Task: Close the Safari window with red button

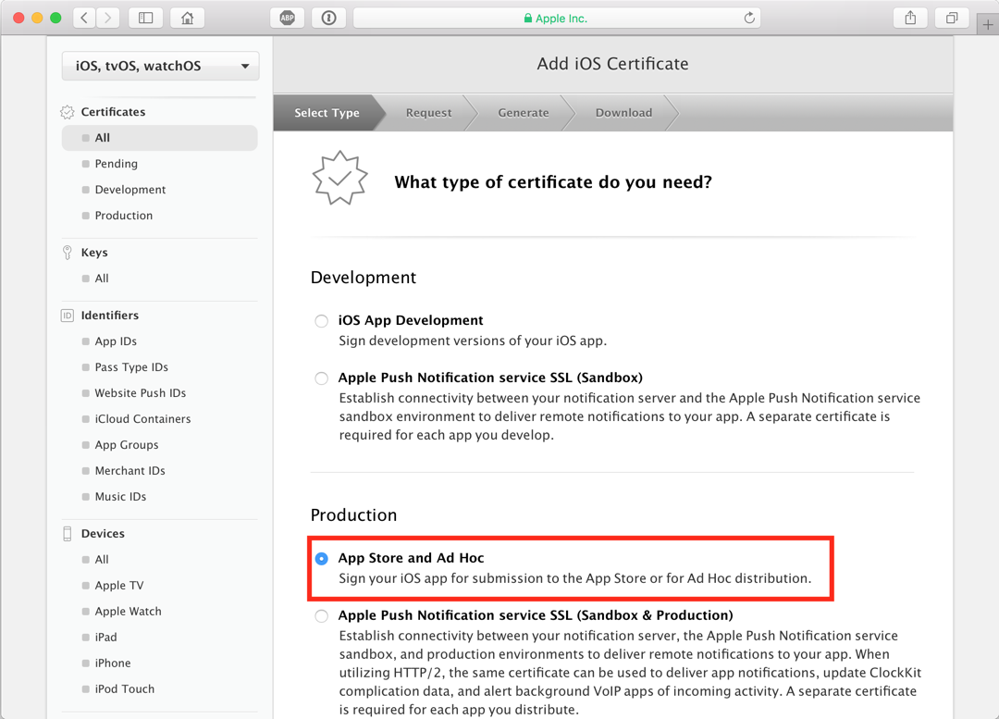Action: tap(18, 18)
